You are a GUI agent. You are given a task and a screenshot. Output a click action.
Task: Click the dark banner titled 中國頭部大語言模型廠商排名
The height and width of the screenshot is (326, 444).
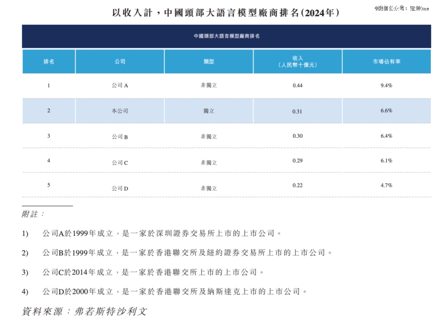point(227,36)
